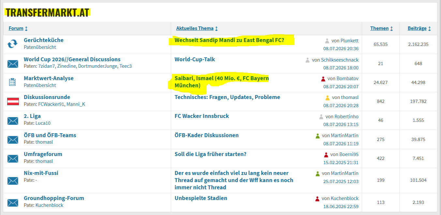Sort table by Aktuelles Thema header
This screenshot has height=215, width=441.
tap(195, 28)
